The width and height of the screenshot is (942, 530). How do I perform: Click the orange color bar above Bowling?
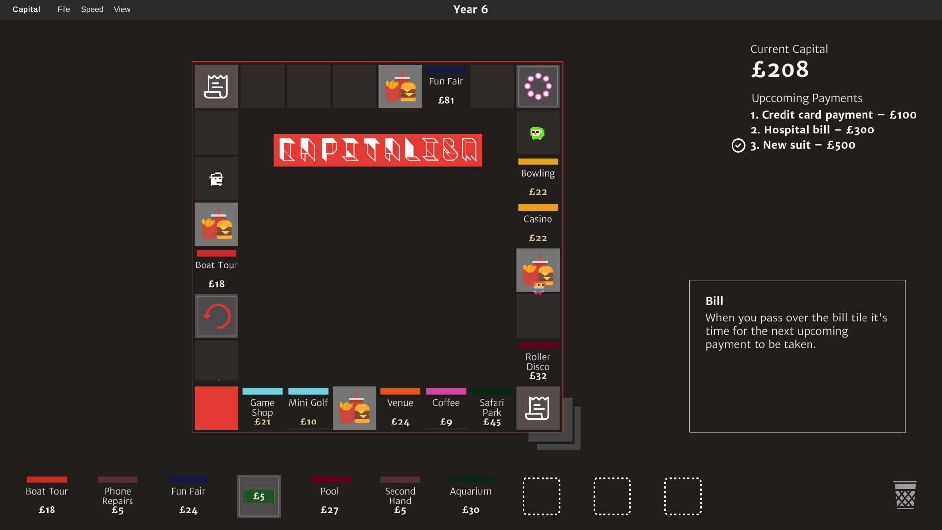pyautogui.click(x=538, y=161)
